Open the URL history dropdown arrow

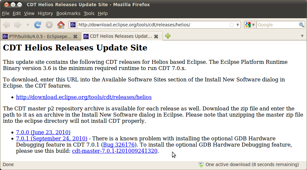pyautogui.click(x=238, y=25)
